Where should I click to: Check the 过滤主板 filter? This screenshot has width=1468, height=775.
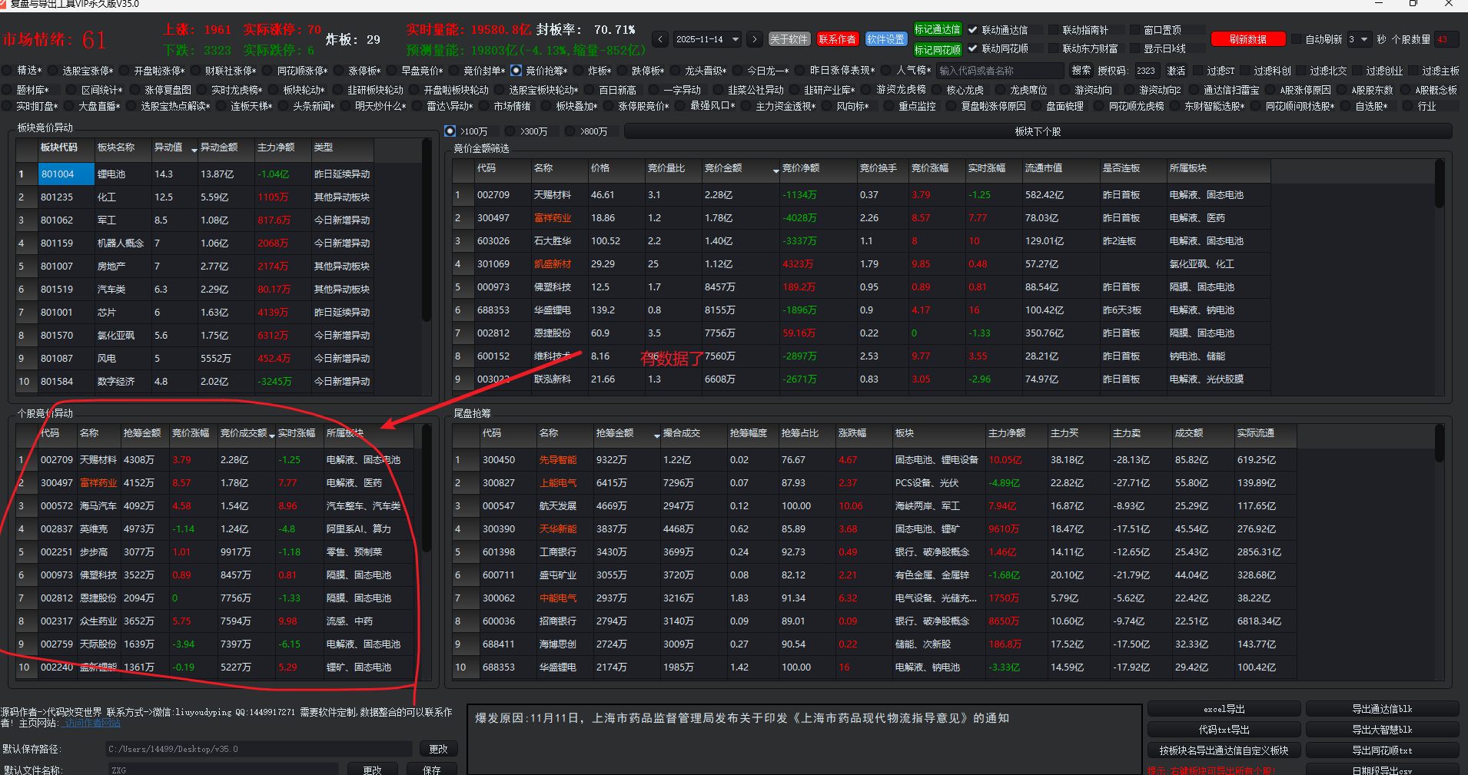point(1413,71)
